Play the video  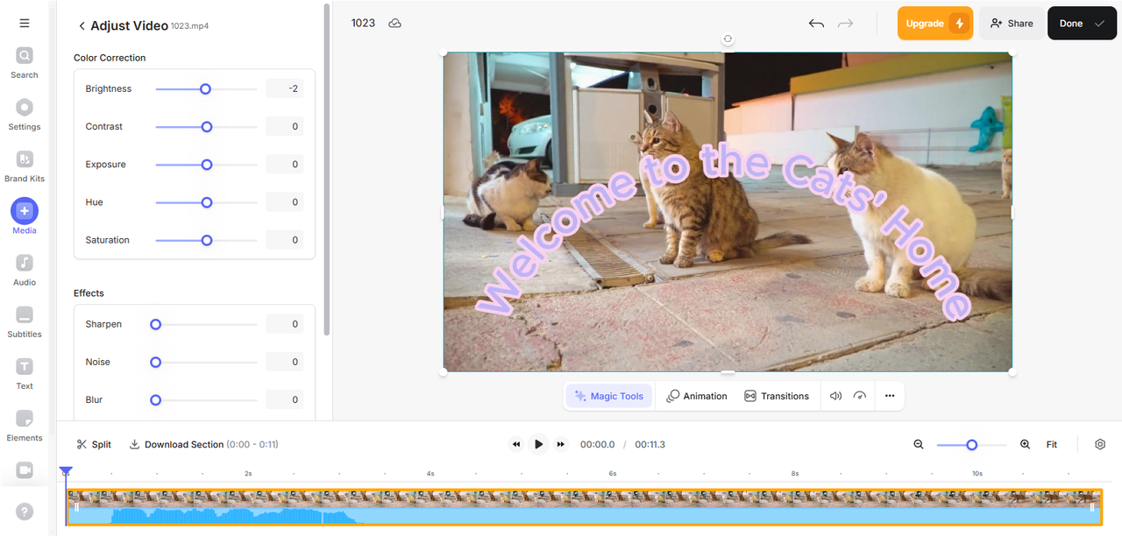coord(538,444)
